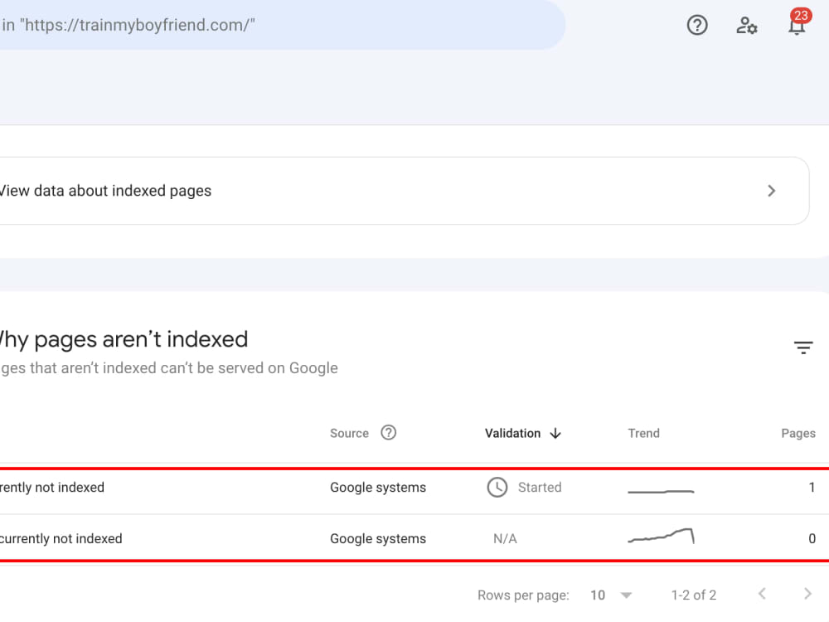Open the notifications bell with 23 alerts
The height and width of the screenshot is (622, 829).
[796, 26]
